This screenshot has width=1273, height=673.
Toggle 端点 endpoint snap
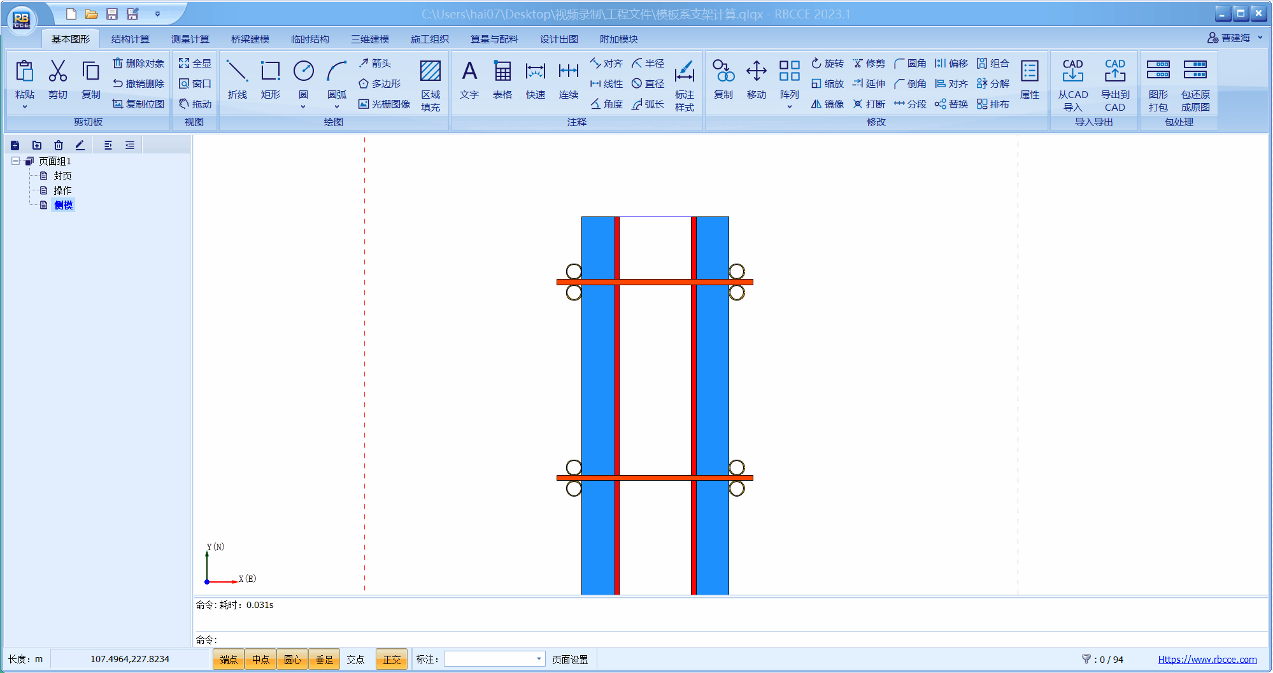229,660
